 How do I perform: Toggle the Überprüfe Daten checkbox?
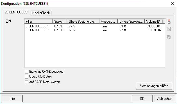point(26,77)
